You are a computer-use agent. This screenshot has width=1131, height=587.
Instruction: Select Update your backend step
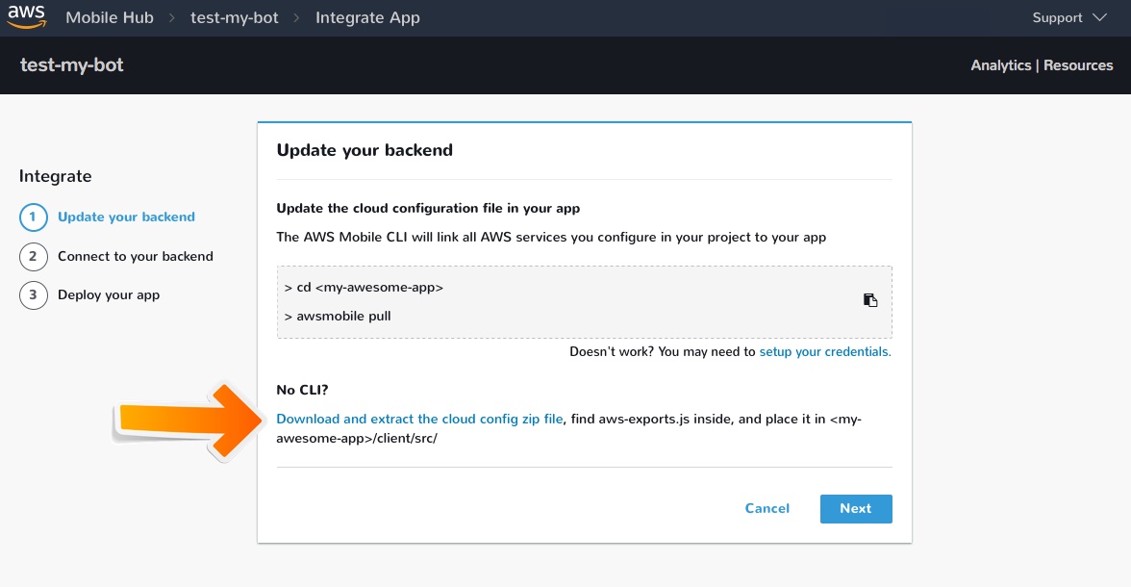click(126, 217)
